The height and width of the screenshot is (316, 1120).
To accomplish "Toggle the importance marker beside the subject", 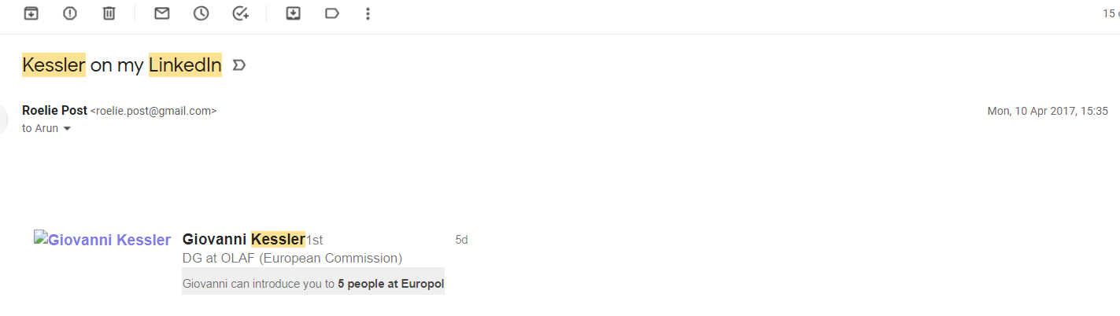I will tap(239, 65).
